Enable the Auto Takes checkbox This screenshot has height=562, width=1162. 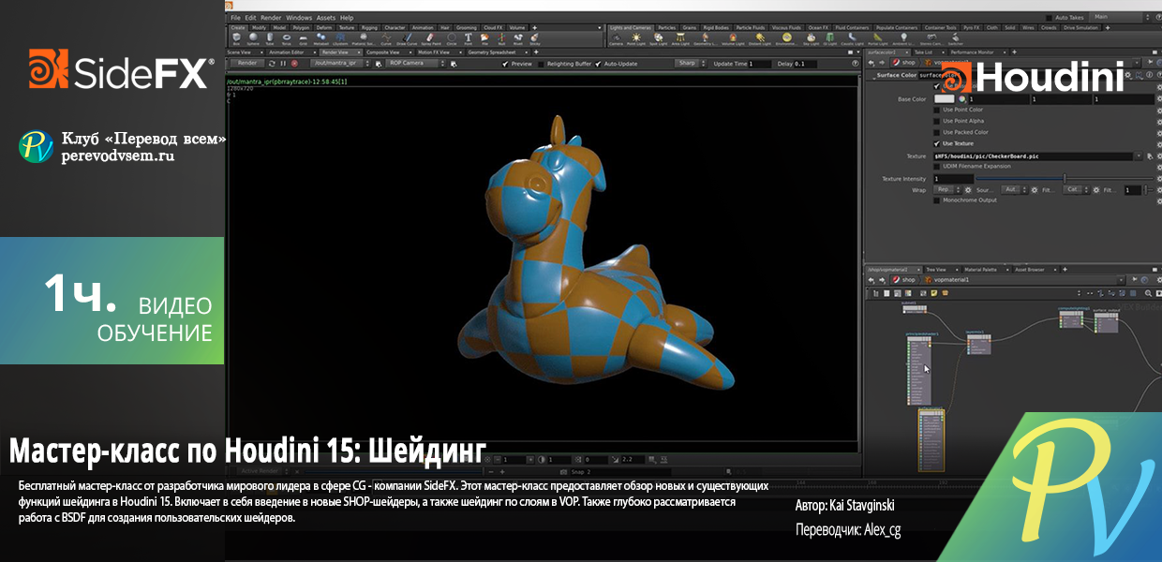pos(1050,17)
